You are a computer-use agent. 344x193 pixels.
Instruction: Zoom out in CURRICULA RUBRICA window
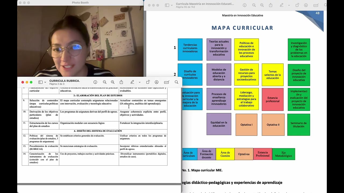(105, 82)
